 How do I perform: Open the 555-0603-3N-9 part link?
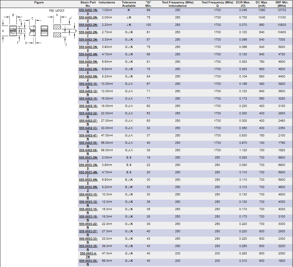88,165
